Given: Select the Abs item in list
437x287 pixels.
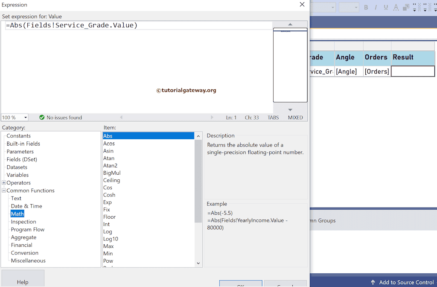Looking at the screenshot, I should point(148,136).
